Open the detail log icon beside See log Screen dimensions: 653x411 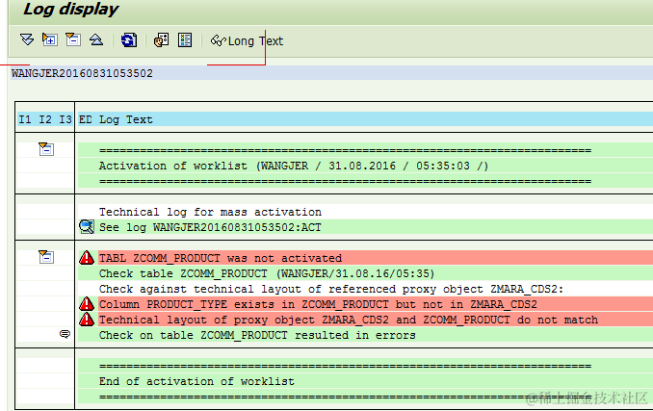point(87,227)
